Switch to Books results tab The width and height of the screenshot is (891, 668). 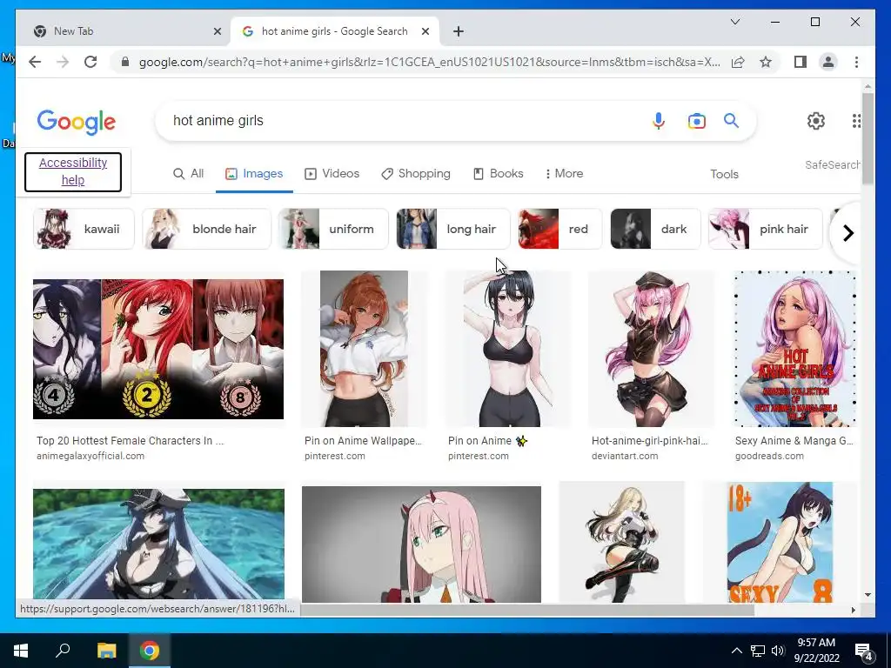tap(499, 174)
